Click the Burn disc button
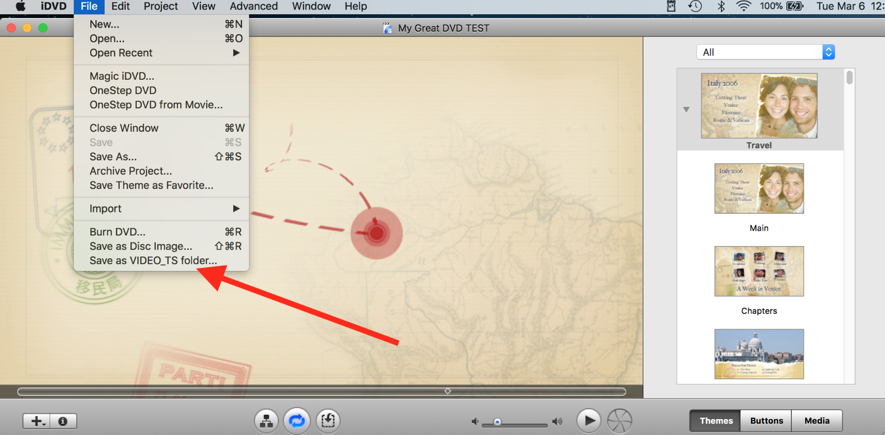 pos(619,421)
